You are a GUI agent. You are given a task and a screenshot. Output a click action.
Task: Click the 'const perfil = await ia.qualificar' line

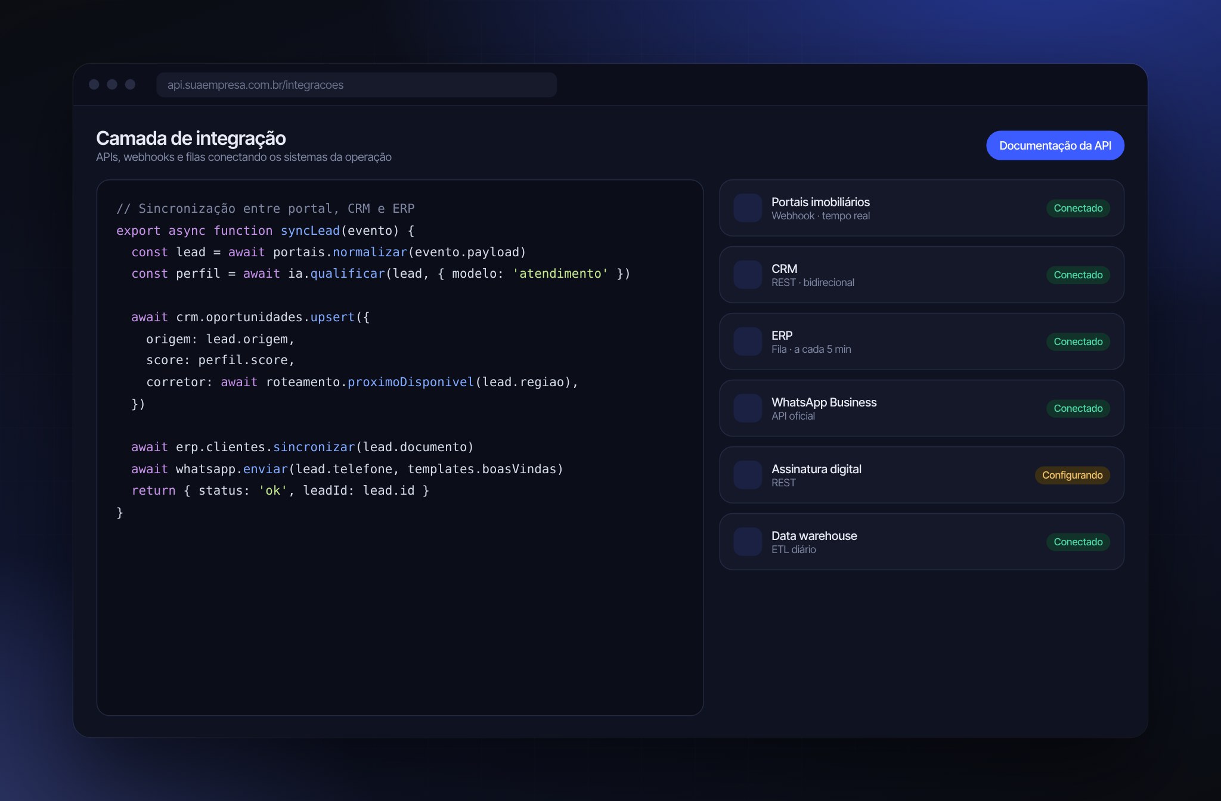(x=381, y=274)
